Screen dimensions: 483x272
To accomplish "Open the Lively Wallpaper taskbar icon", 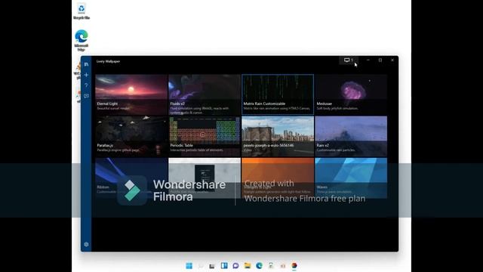I will [x=294, y=265].
